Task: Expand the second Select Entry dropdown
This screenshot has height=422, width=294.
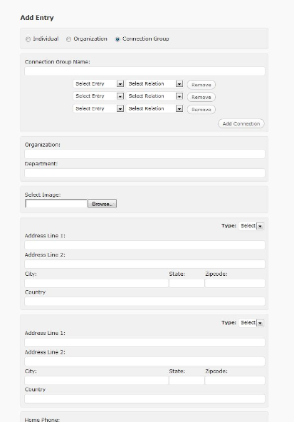Action: click(x=98, y=96)
